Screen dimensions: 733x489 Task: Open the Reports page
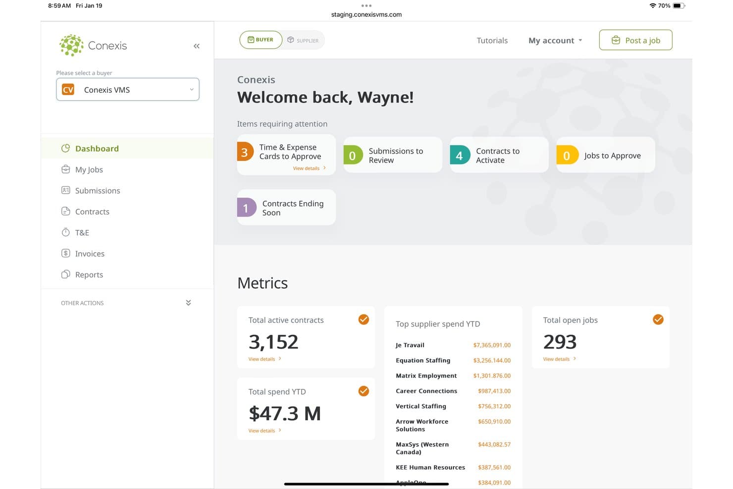[x=127, y=274]
